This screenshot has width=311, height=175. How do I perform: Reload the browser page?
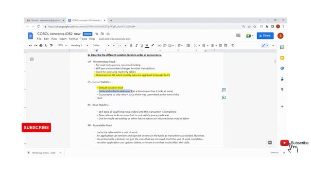(x=38, y=27)
